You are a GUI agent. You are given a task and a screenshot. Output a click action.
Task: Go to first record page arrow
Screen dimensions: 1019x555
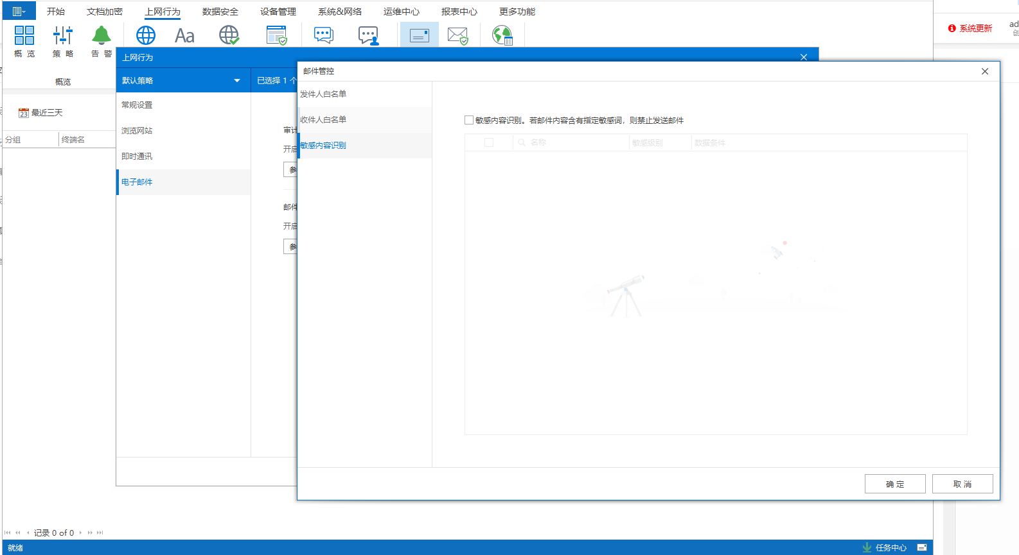[8, 533]
